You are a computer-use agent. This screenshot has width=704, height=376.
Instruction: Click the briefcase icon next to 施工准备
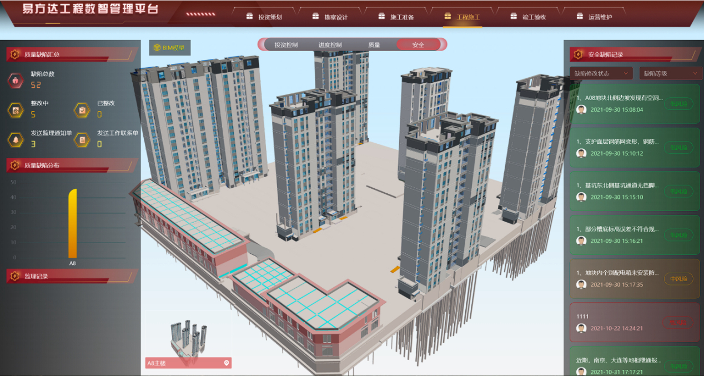coord(382,16)
